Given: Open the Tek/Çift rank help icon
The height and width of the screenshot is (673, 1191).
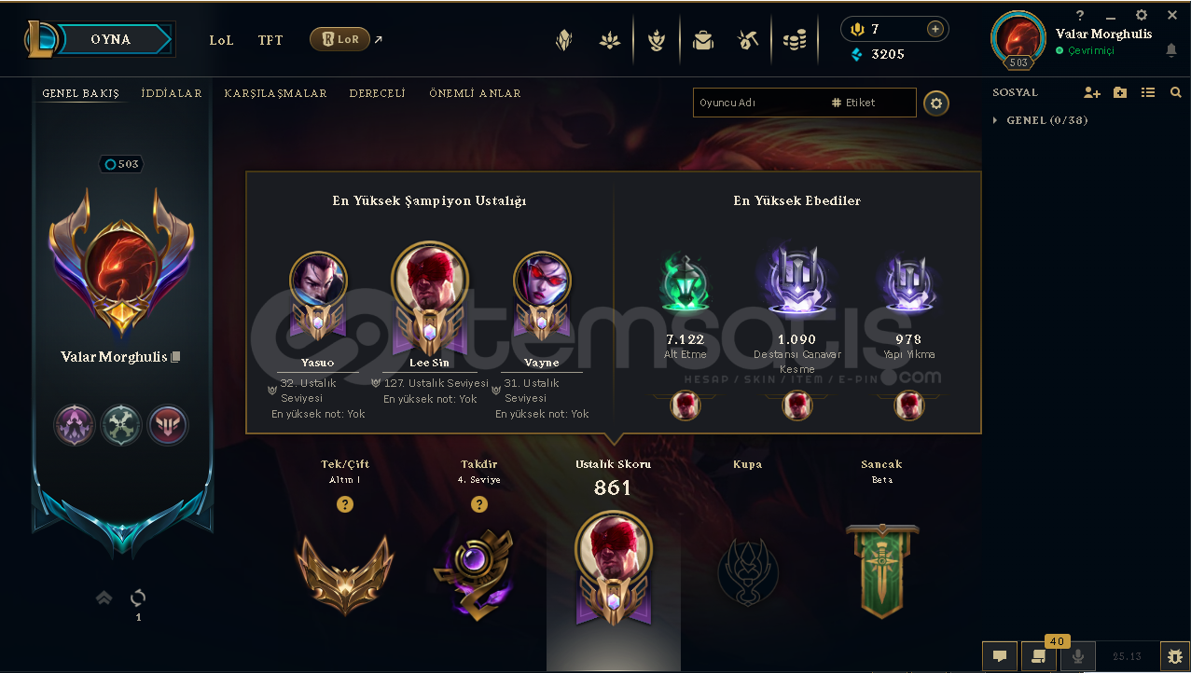Looking at the screenshot, I should [345, 504].
